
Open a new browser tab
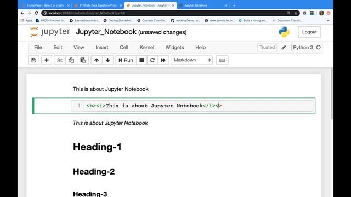pyautogui.click(x=234, y=5)
